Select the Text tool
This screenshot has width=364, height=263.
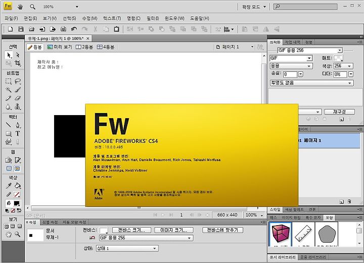pyautogui.click(x=18, y=133)
